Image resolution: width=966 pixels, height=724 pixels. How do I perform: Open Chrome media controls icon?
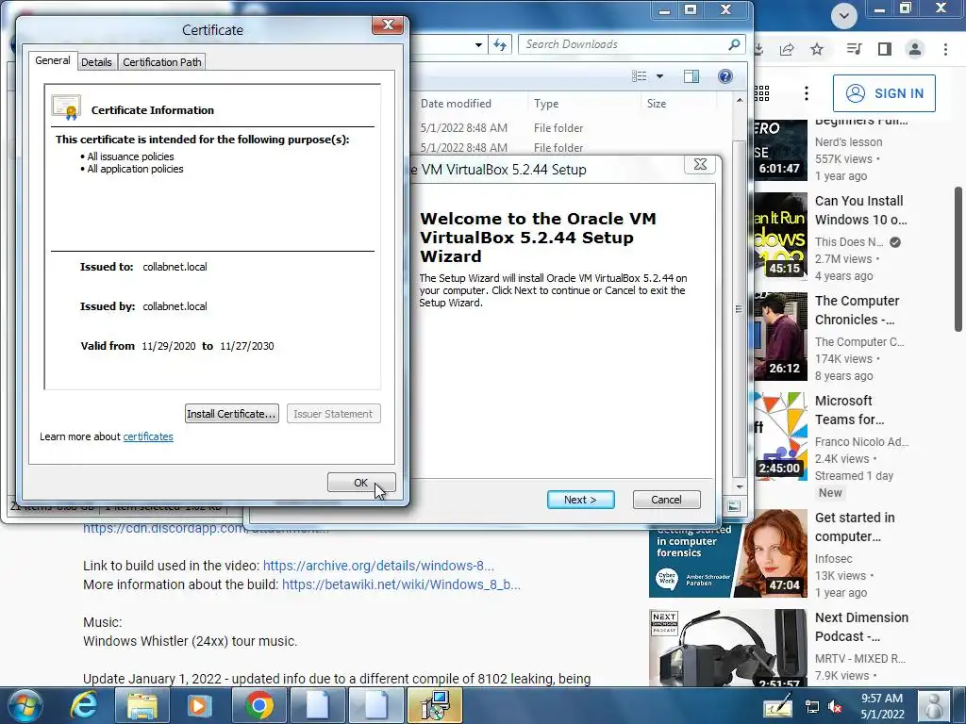854,49
